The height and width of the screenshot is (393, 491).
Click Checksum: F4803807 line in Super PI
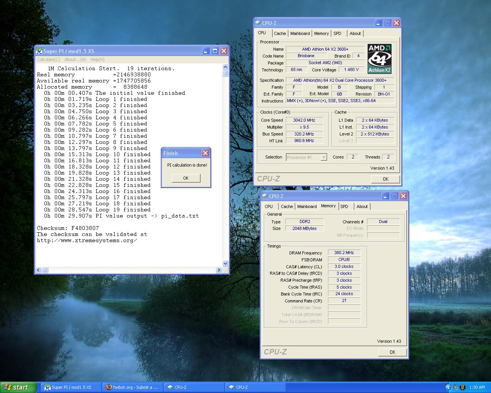68,228
